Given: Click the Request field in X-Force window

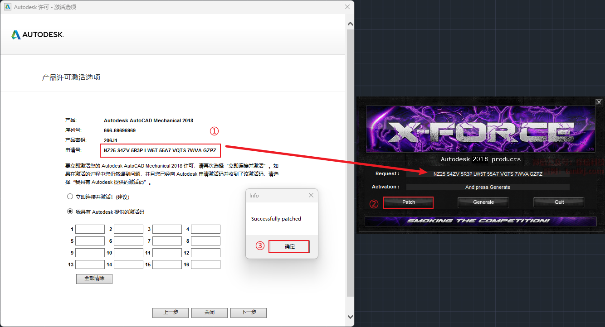Looking at the screenshot, I should click(488, 174).
